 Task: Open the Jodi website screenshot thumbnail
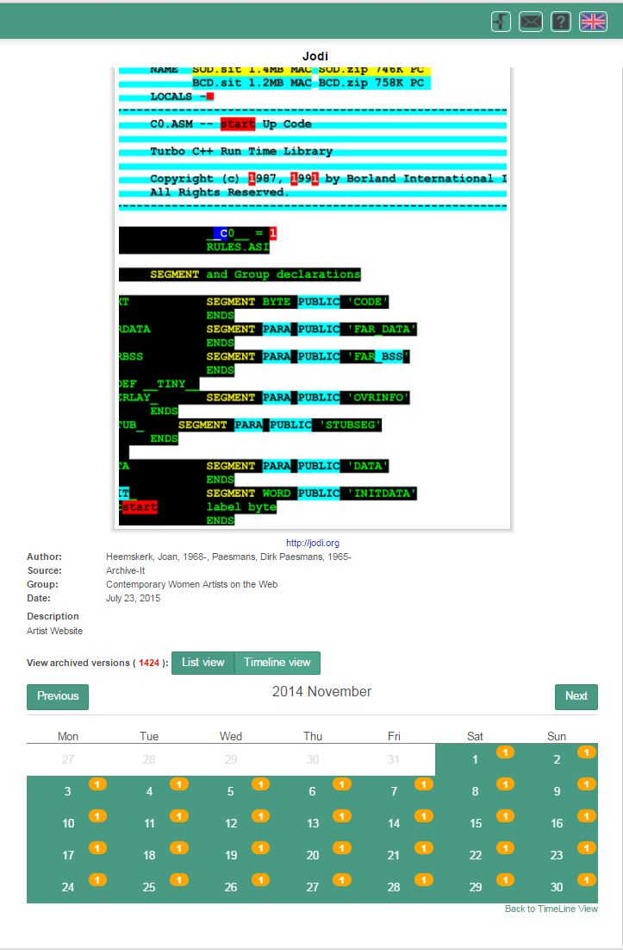tap(313, 298)
